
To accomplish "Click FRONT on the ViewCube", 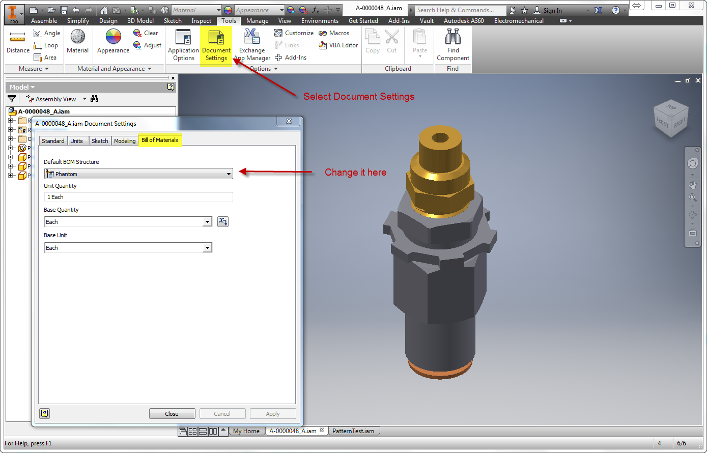I will [663, 124].
